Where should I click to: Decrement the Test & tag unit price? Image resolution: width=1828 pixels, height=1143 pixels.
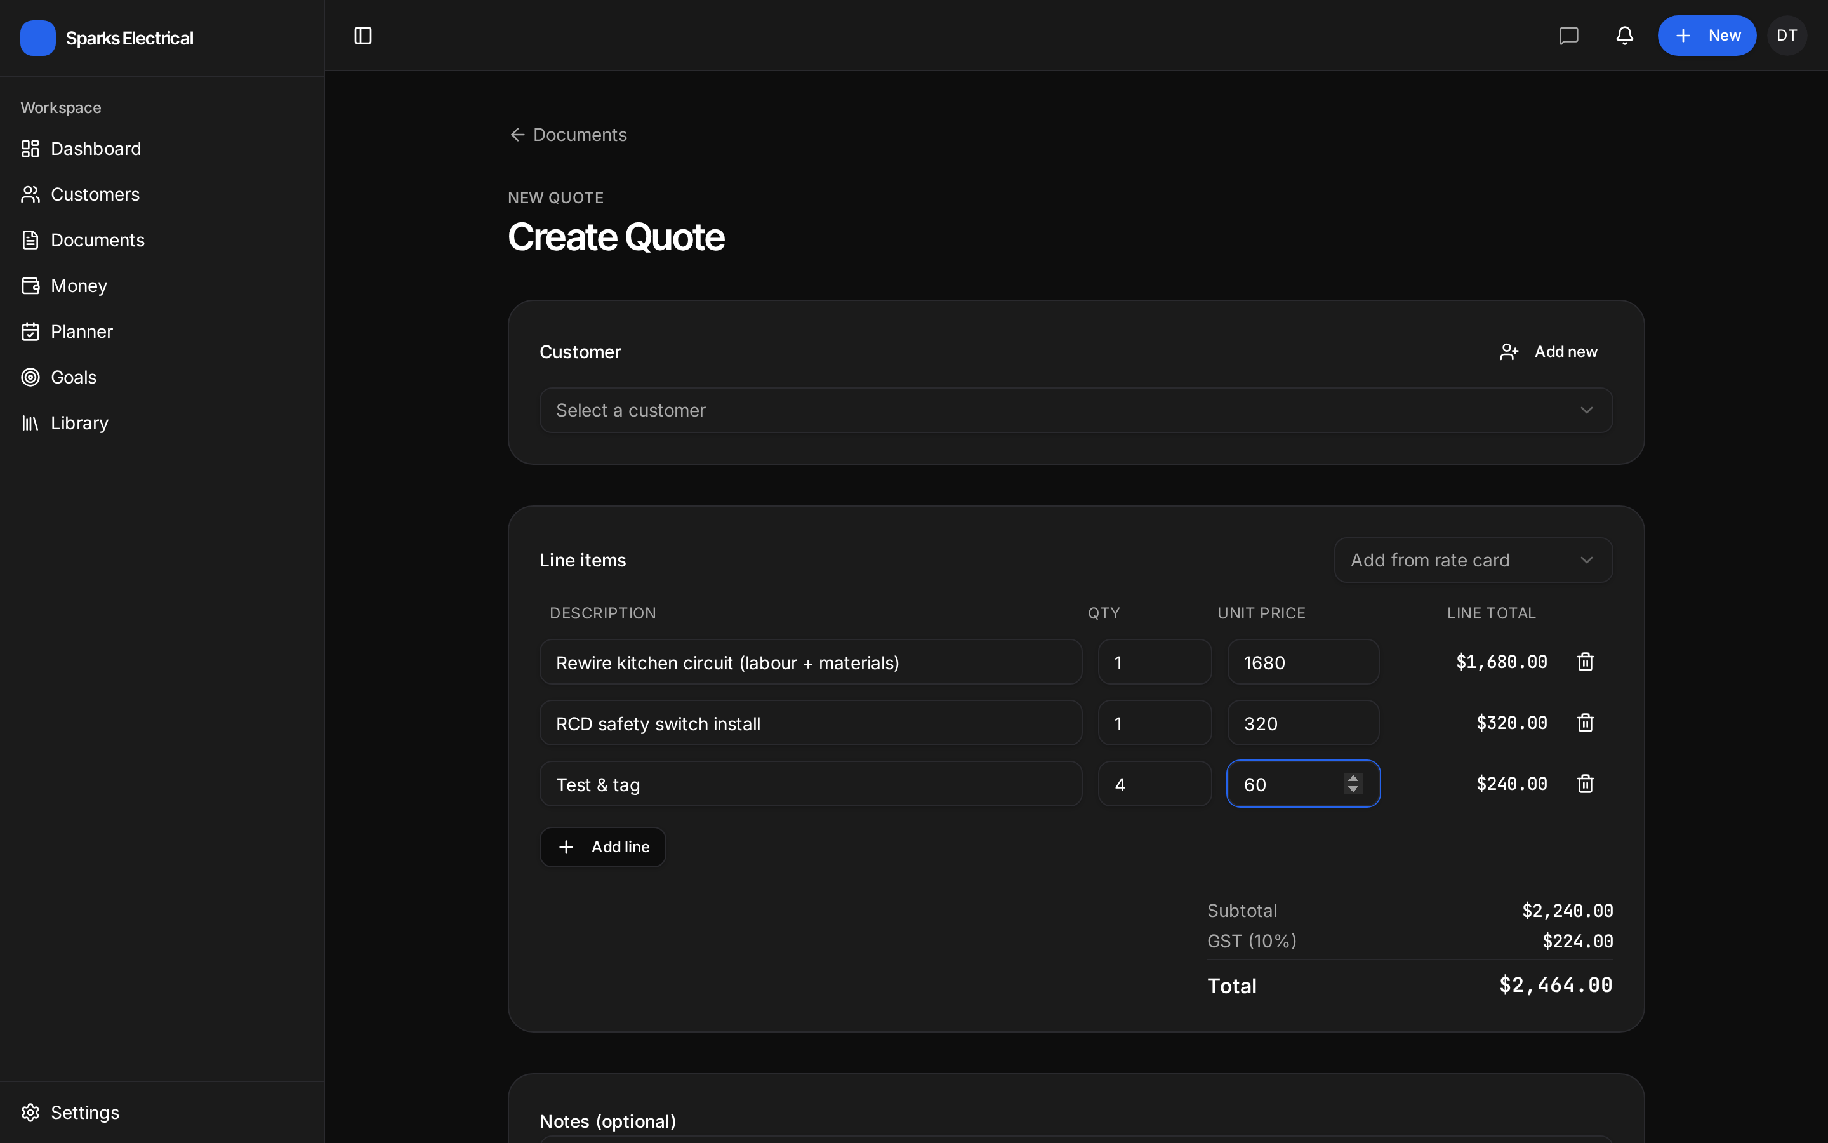pyautogui.click(x=1353, y=789)
